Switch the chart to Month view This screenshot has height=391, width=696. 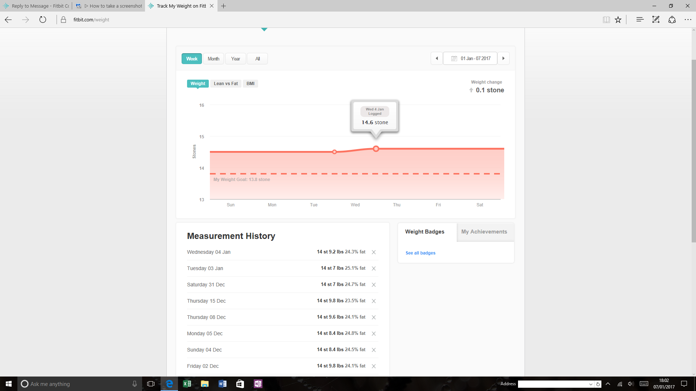(x=213, y=59)
